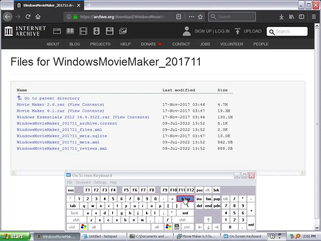Viewport: 321px width, 241px height.
Task: Toggle reader view icon in address bar
Action: coord(178,17)
